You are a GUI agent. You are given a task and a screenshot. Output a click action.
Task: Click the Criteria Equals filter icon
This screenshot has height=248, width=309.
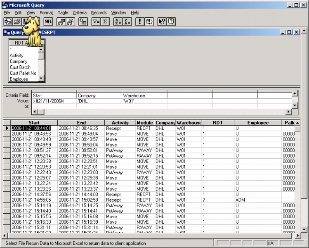click(96, 21)
